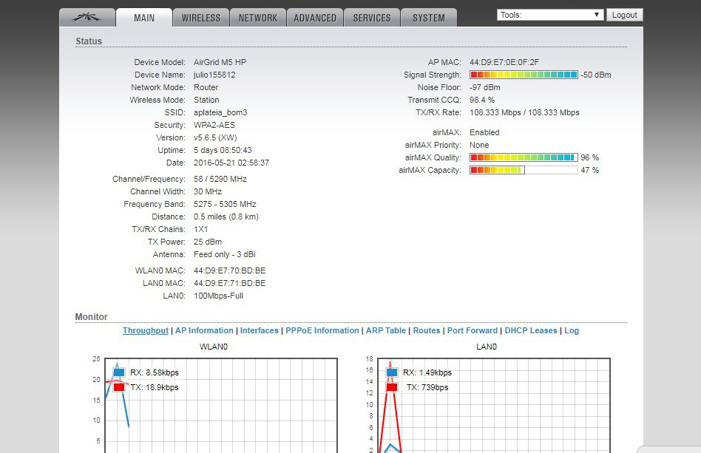The image size is (701, 453).
Task: Click the Antenna value Feed only - 3 dBi
Action: (225, 254)
